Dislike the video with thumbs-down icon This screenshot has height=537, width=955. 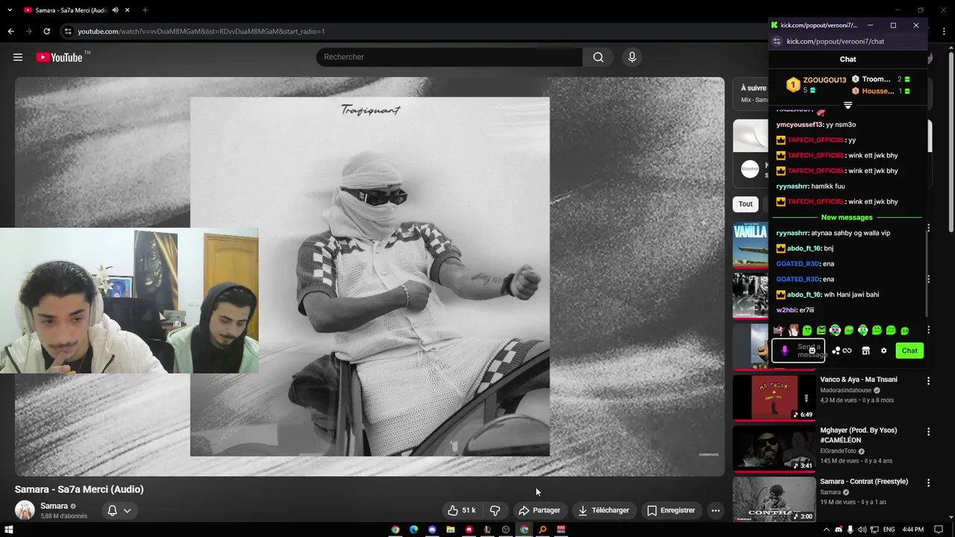(495, 510)
